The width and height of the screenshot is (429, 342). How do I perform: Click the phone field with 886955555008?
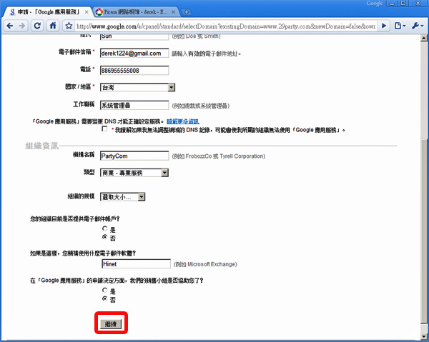(x=134, y=71)
